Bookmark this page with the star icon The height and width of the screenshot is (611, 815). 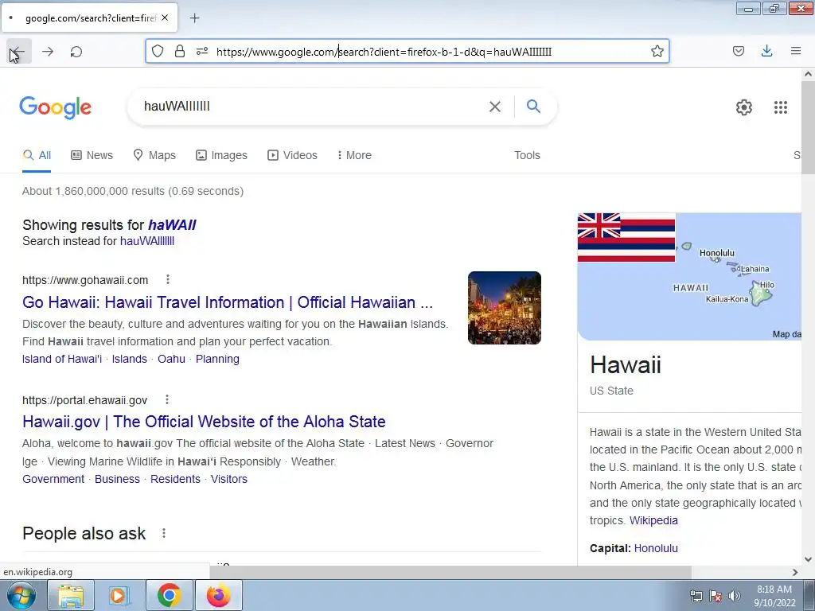(x=657, y=51)
